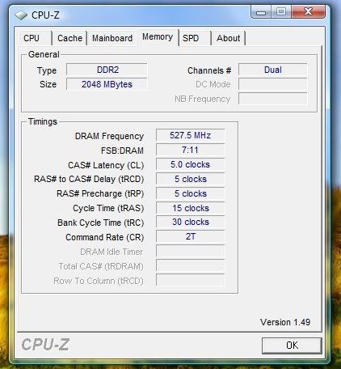Click the Command Rate value 2T
341x369 pixels.
point(190,236)
